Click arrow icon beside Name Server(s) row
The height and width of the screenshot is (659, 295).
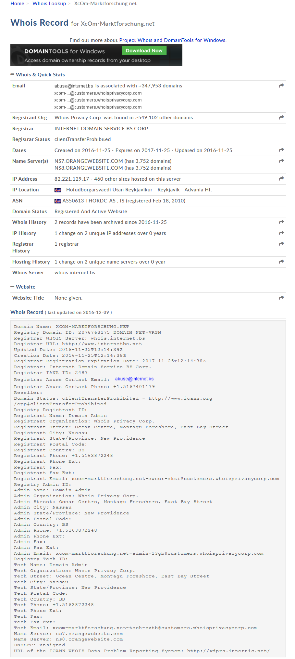click(281, 161)
